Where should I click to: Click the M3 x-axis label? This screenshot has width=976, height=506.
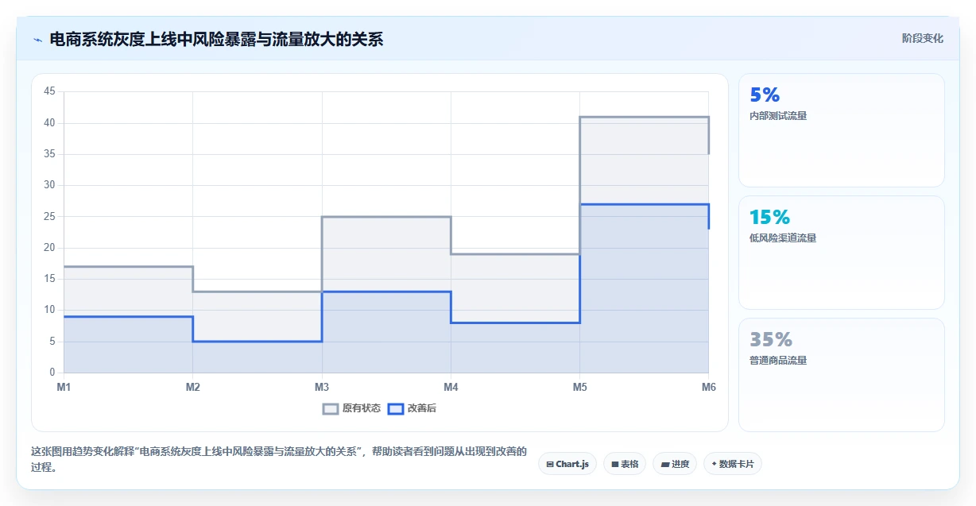pos(322,387)
